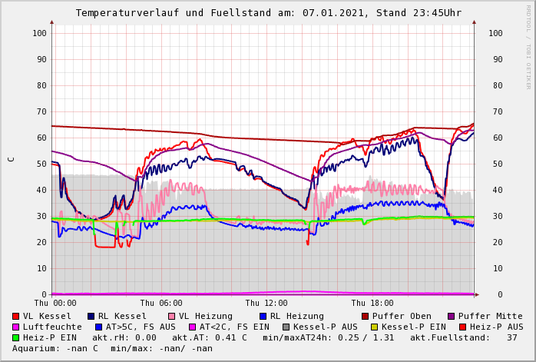Select the gray Kessel-P AUS swatch
Image resolution: width=536 pixels, height=362 pixels.
285,327
